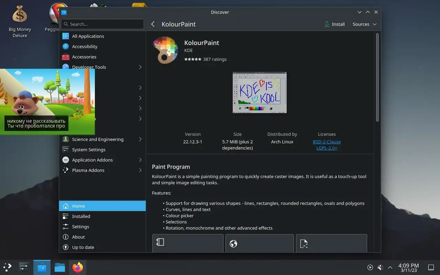Open the clock showing 4:09 PM

tap(408, 267)
